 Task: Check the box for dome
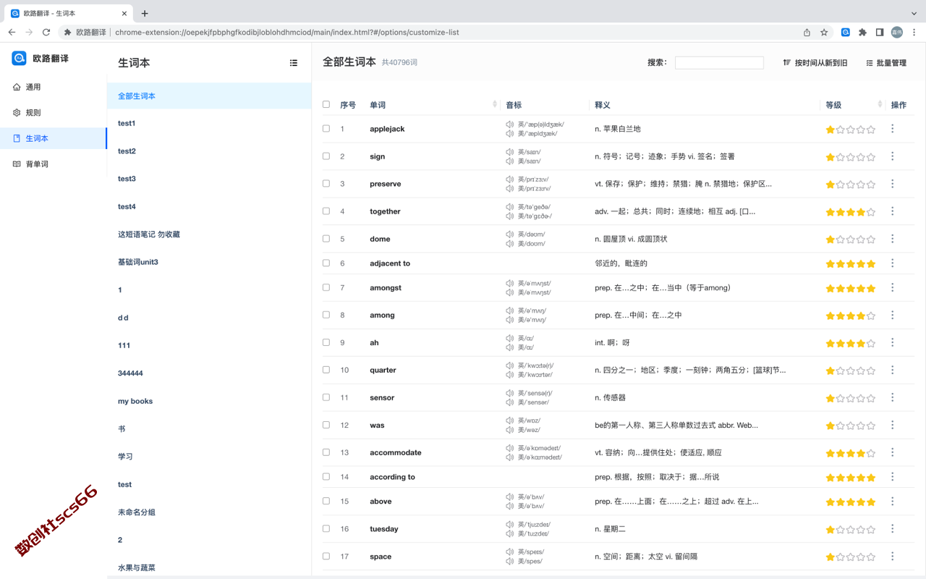(326, 238)
